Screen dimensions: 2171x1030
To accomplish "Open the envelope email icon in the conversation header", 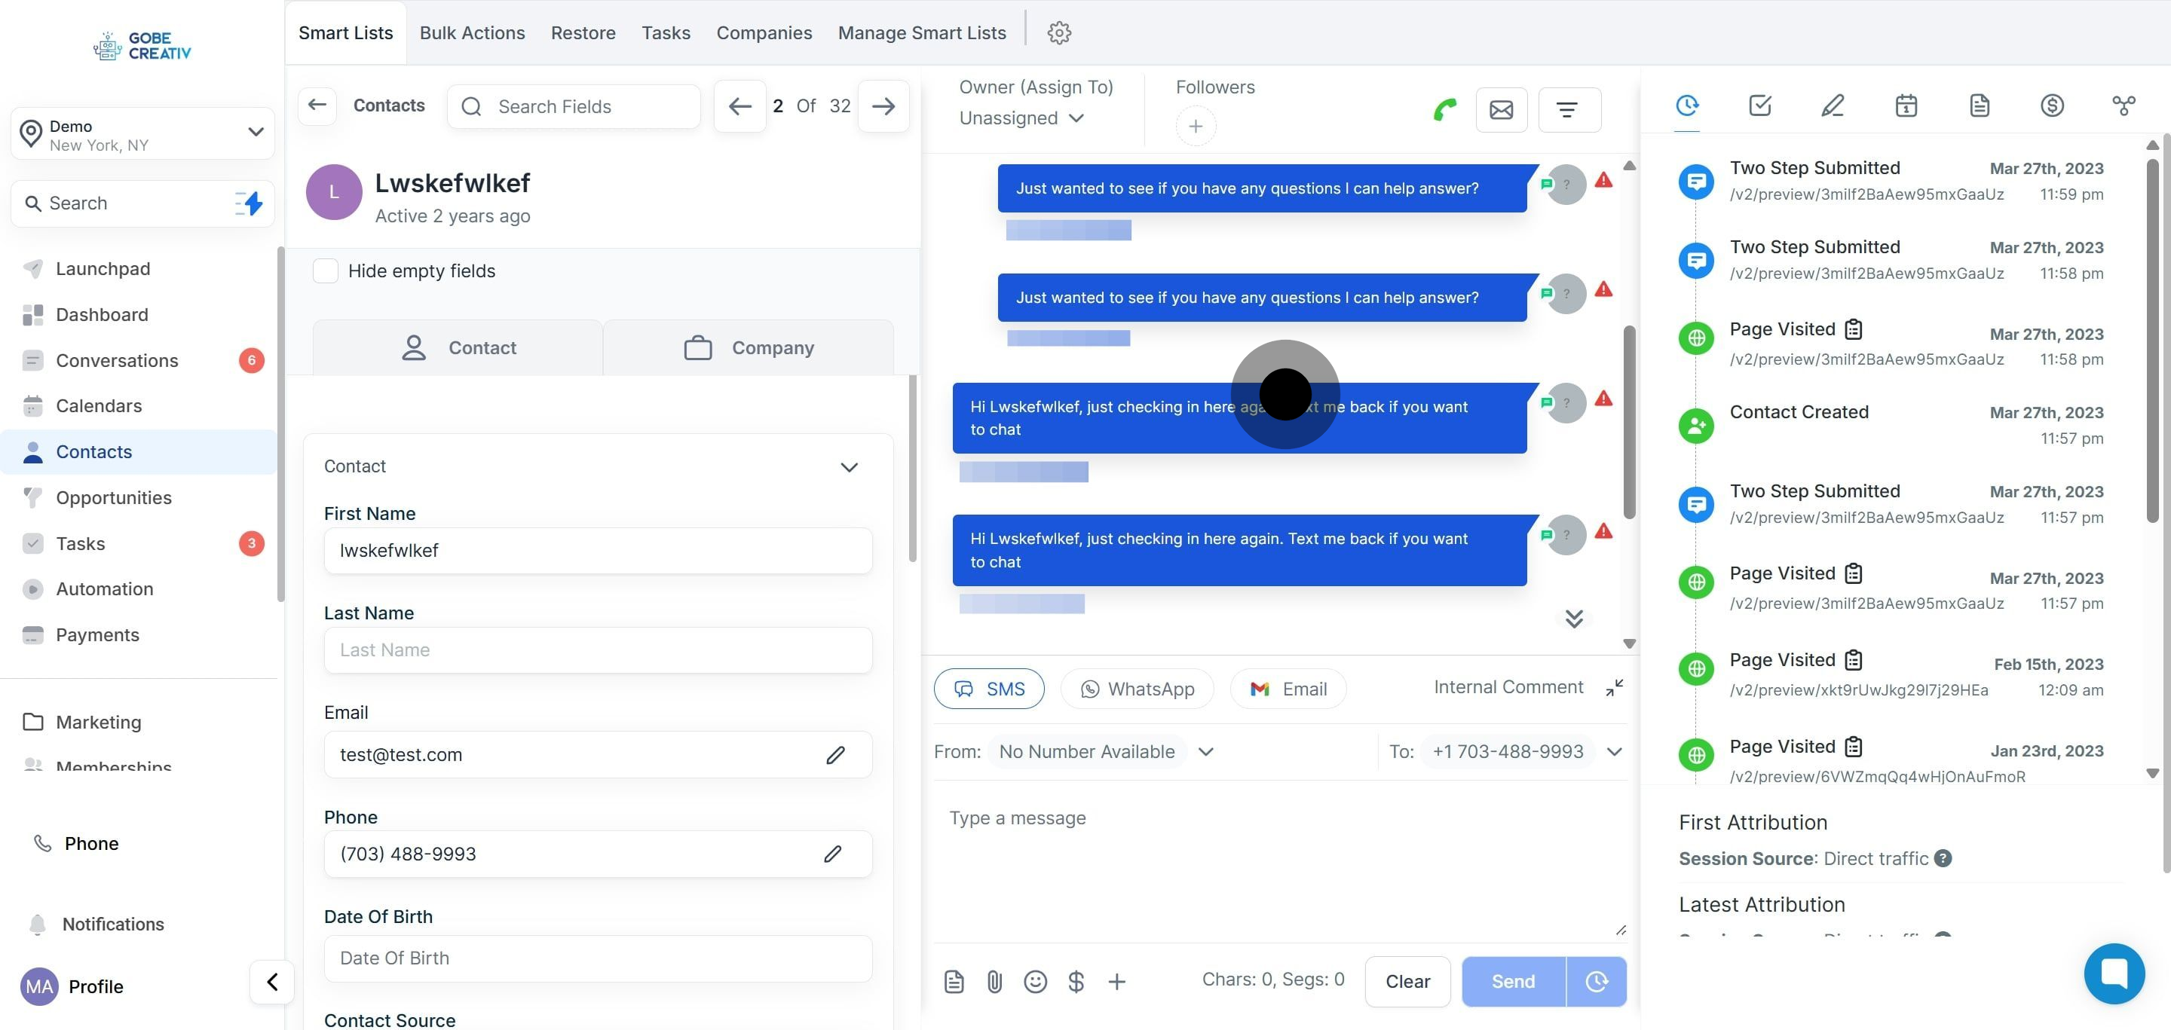I will tap(1501, 109).
